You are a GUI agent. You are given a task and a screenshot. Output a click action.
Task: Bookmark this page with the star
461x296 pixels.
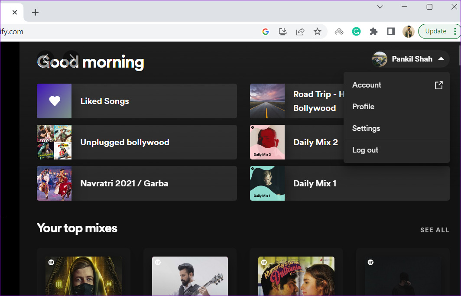(317, 32)
